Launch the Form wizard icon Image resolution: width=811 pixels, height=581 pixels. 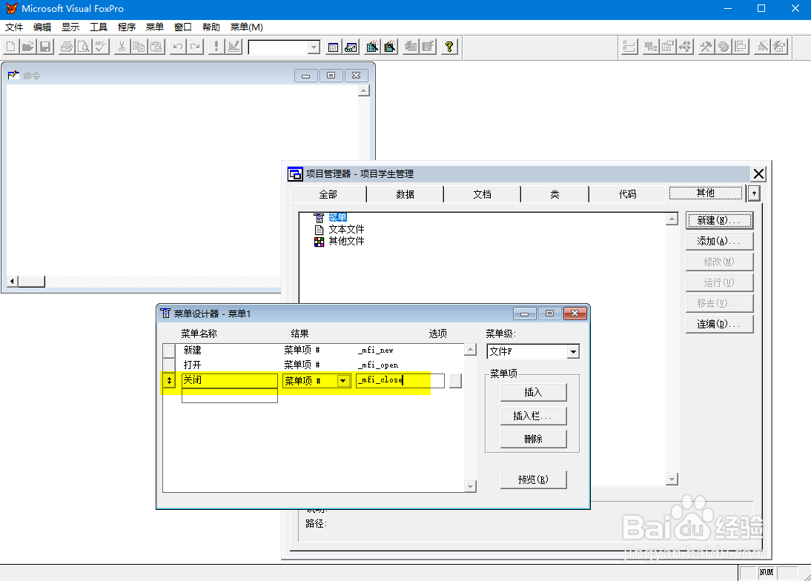pyautogui.click(x=372, y=47)
